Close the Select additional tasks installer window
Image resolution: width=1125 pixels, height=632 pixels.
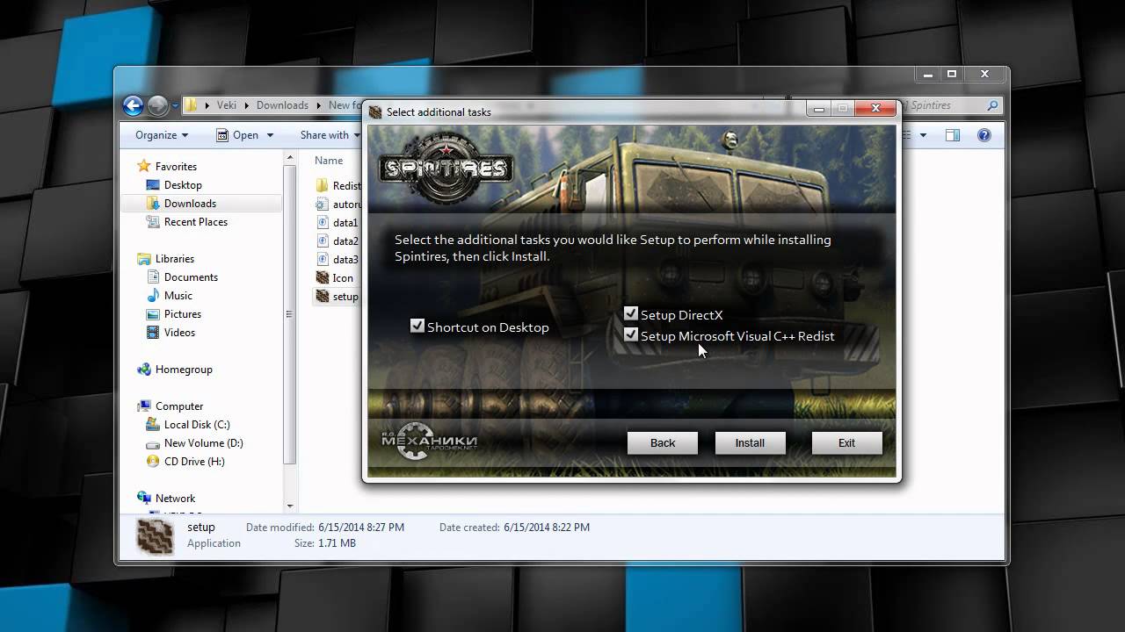(875, 109)
